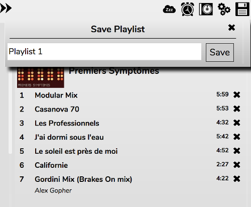This screenshot has height=207, width=251.
Task: Close the Save Playlist dialog
Action: click(231, 28)
